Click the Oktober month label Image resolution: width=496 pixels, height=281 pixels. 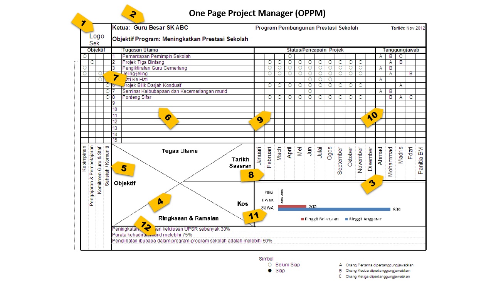pos(350,156)
